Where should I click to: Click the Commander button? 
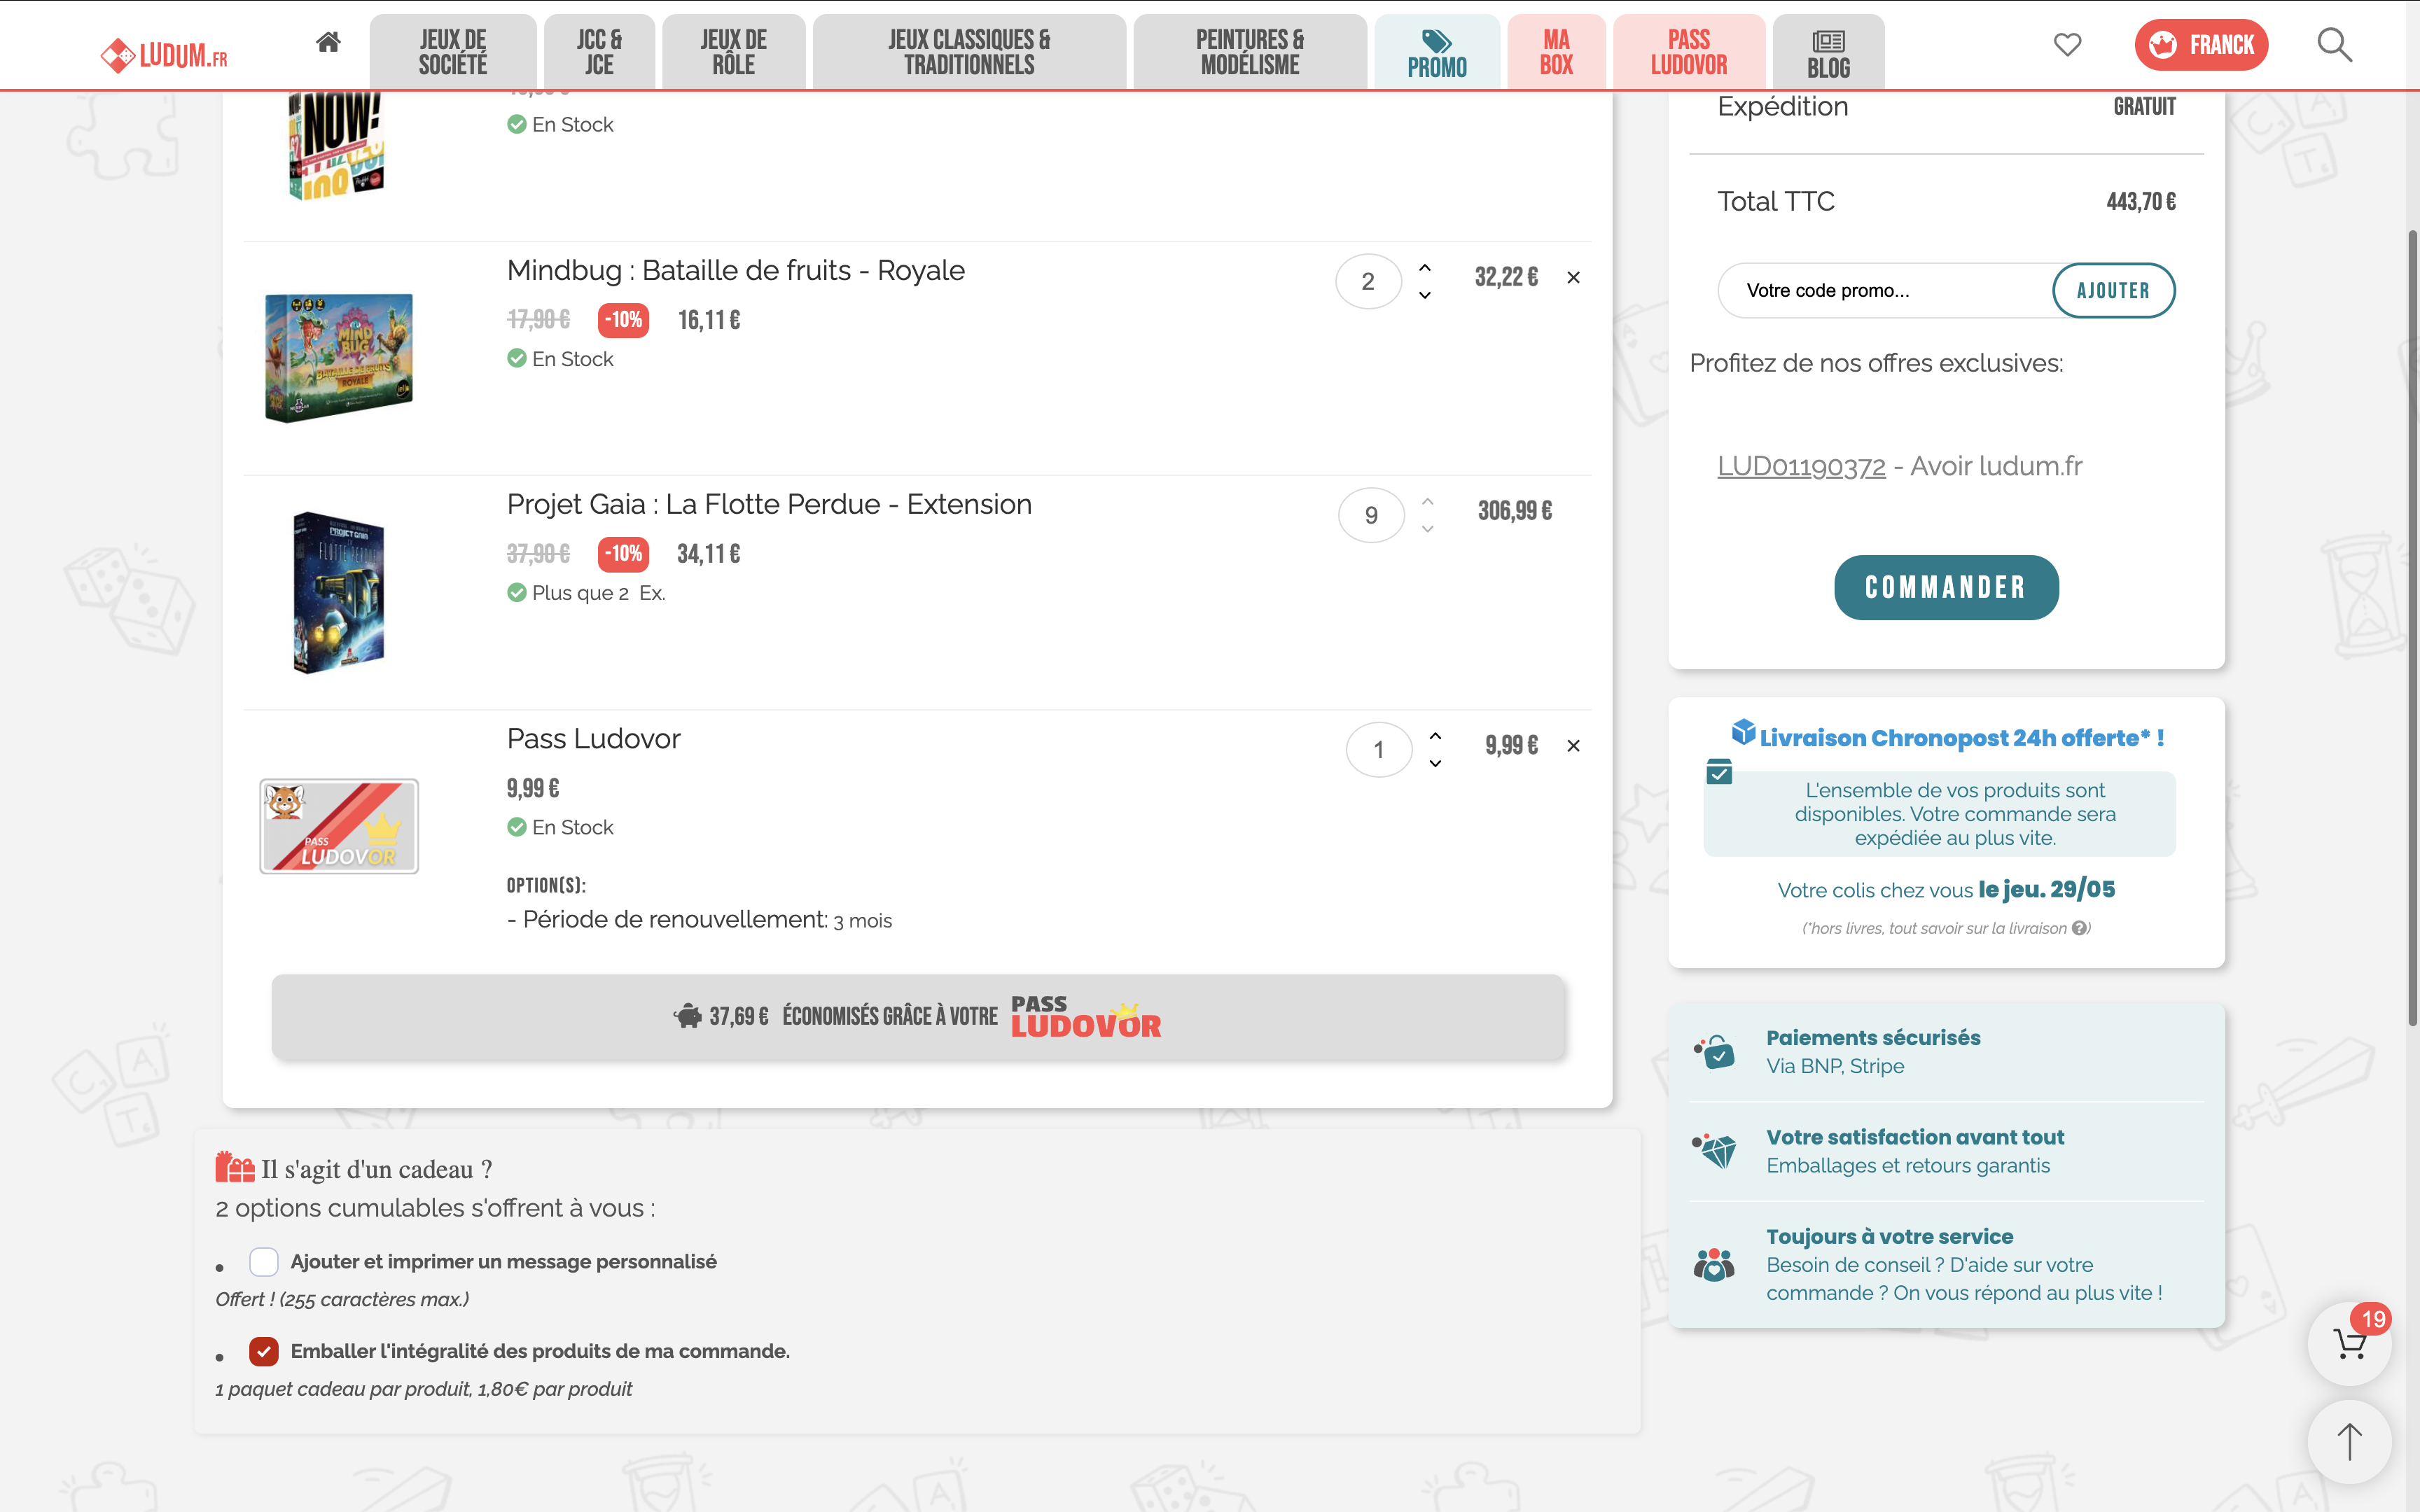[x=1946, y=587]
